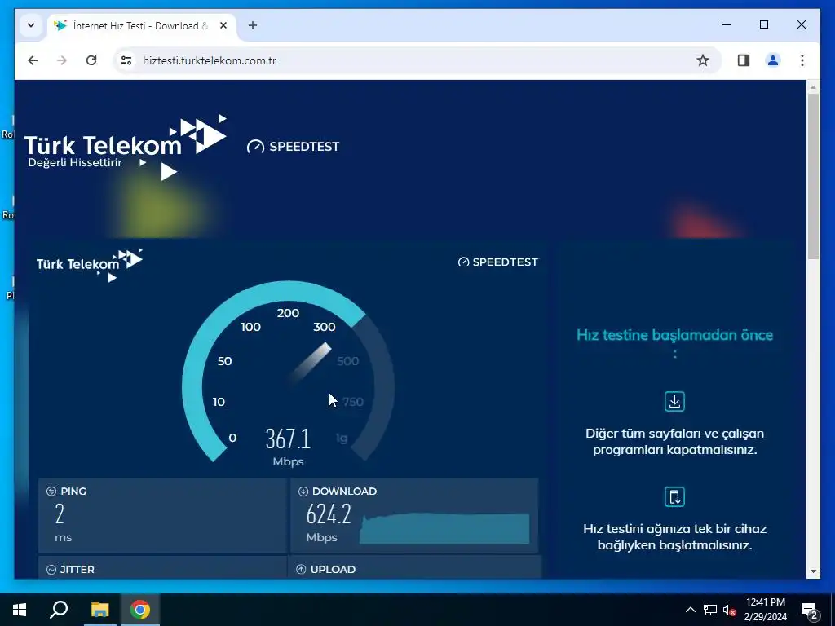
Task: Click the page vertical scrollbar thumb
Action: pyautogui.click(x=813, y=176)
